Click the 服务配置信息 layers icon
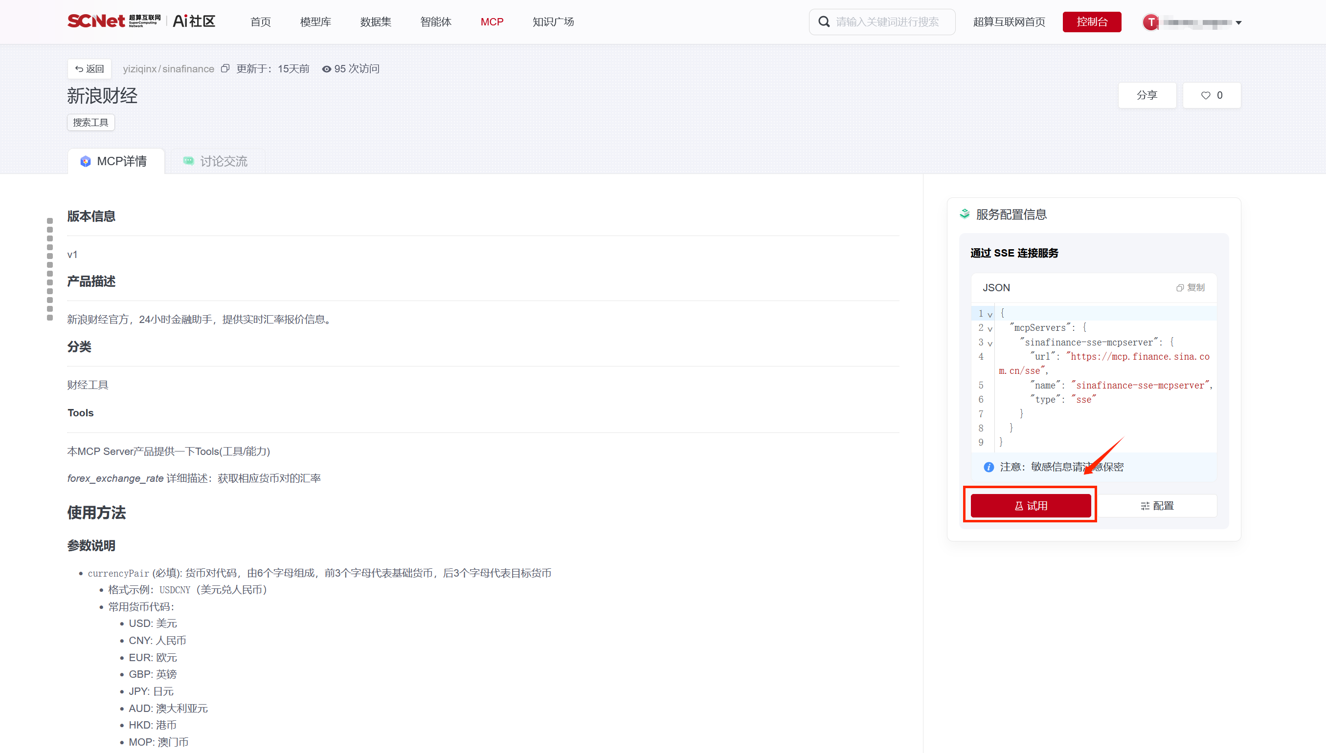Screen dimensions: 1326x753 coord(964,214)
